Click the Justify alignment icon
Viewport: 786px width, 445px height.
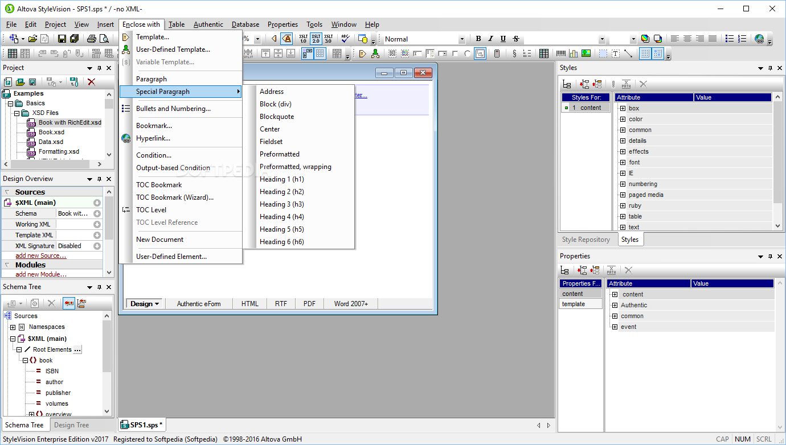(x=713, y=39)
